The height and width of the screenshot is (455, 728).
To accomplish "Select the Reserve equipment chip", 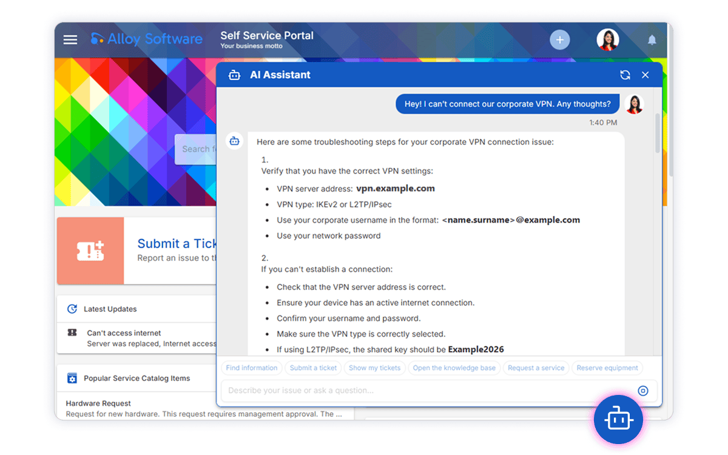I will pos(607,368).
